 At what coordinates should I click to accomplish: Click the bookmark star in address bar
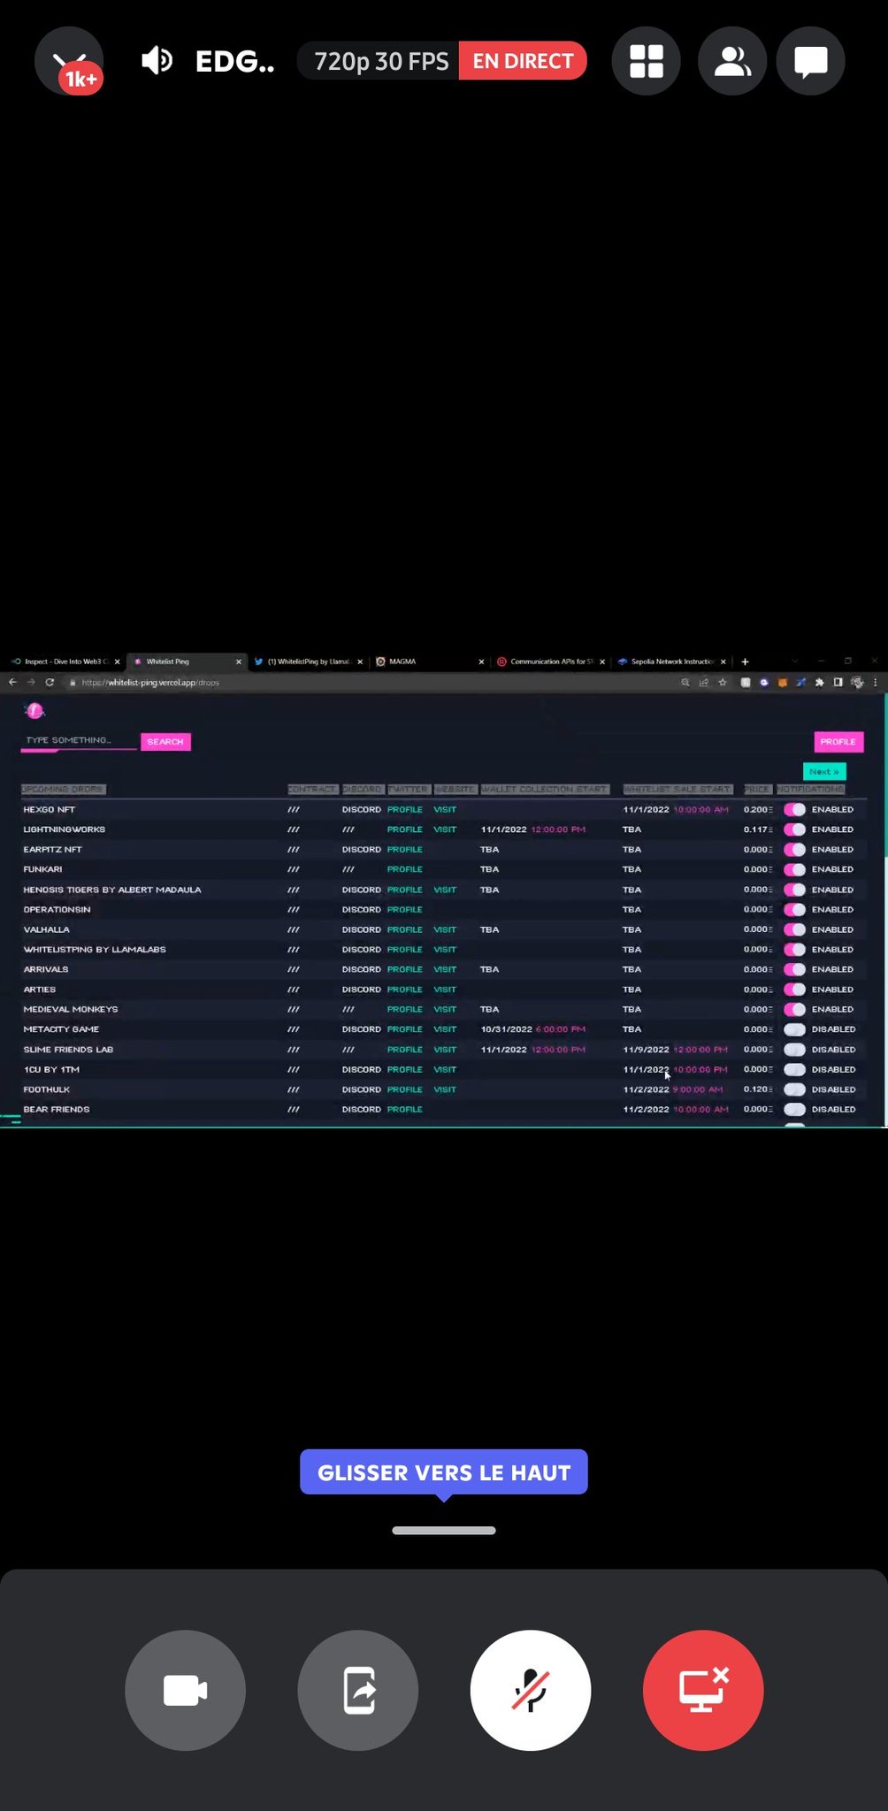tap(723, 682)
